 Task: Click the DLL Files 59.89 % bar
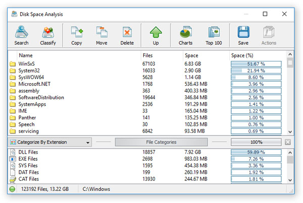coord(256,152)
